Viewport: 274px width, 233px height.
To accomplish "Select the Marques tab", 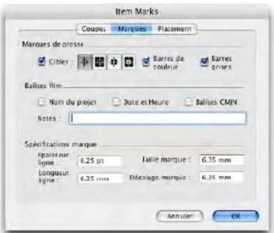I will pos(132,29).
